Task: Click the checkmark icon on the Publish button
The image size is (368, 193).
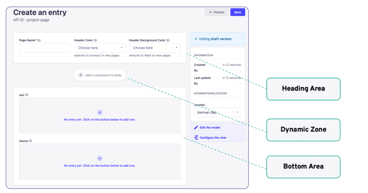Action: click(211, 12)
